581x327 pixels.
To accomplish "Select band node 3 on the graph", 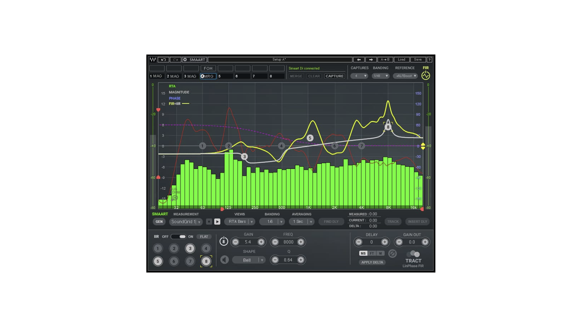I will pos(244,157).
